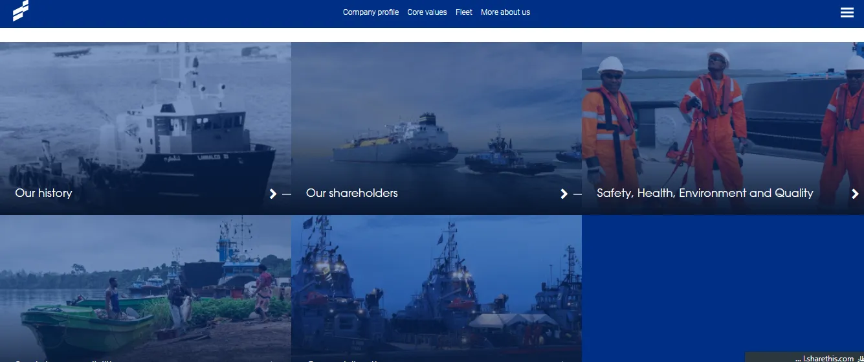Open the Fleet nav link
The image size is (864, 362).
click(464, 12)
